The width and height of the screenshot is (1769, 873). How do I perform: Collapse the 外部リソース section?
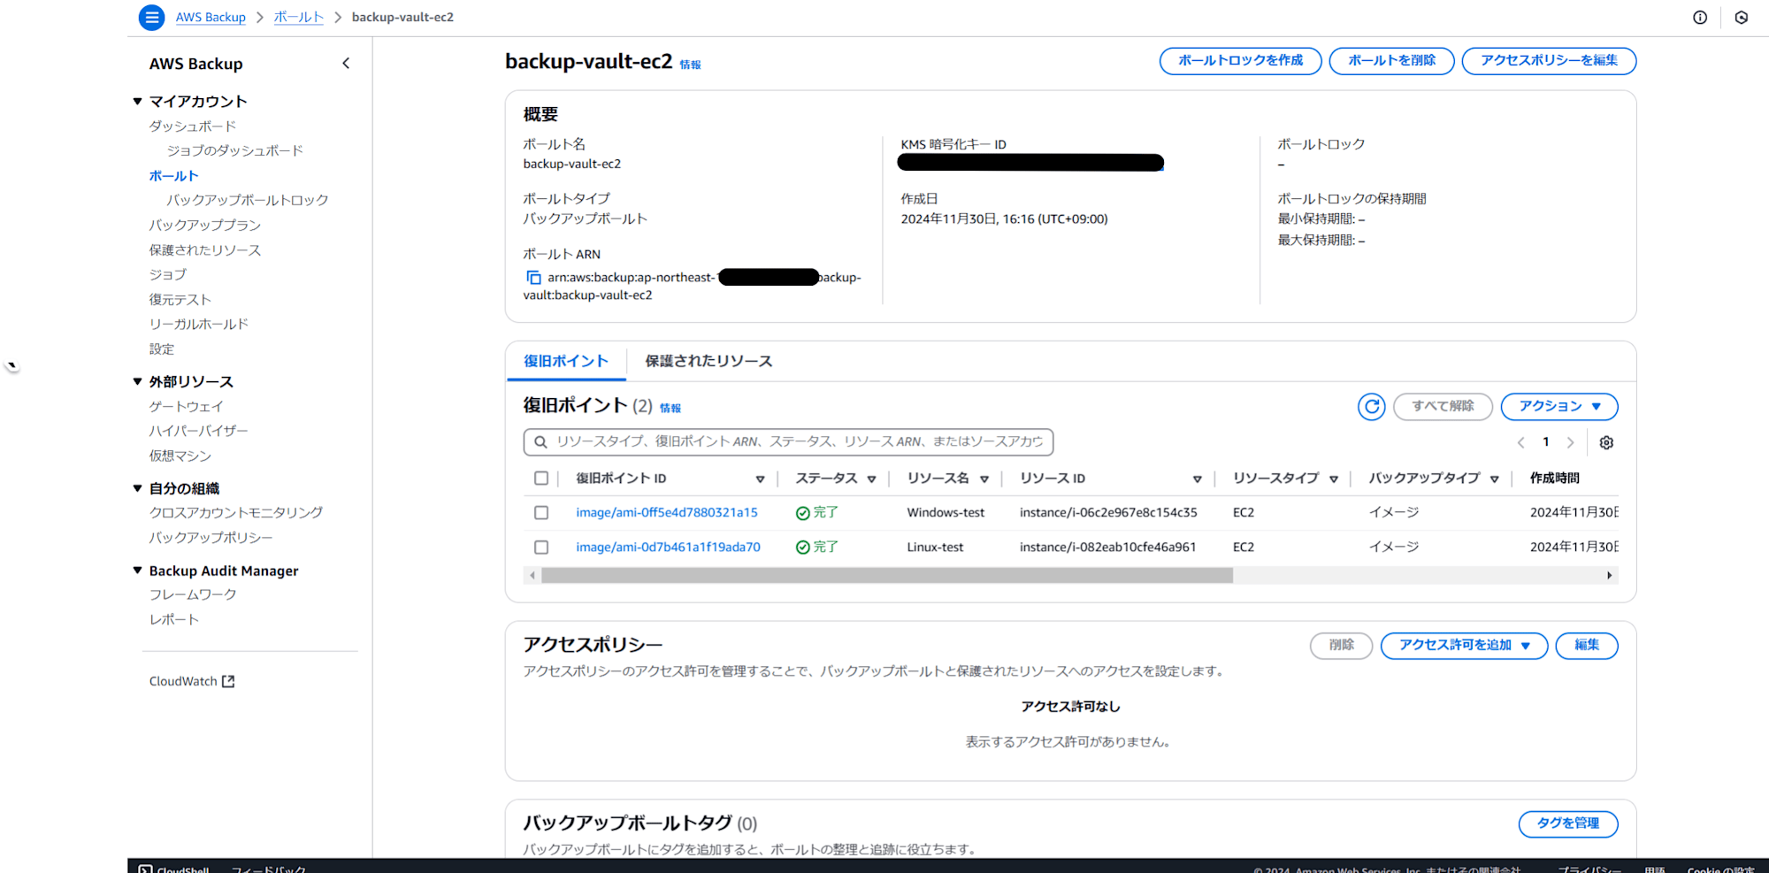137,382
